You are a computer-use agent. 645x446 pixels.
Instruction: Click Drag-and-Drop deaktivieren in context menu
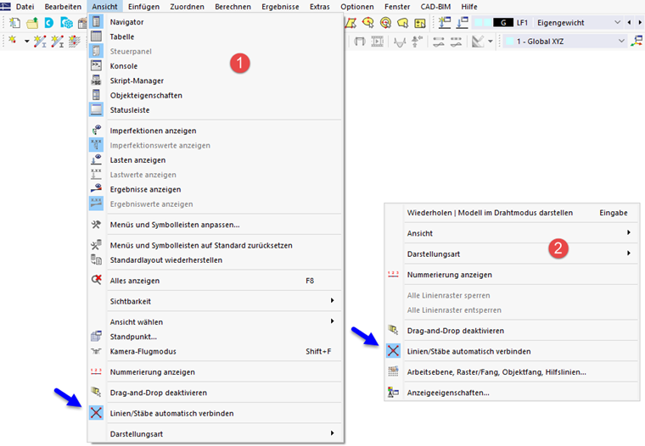[512, 331]
